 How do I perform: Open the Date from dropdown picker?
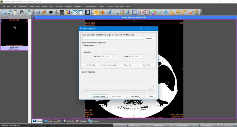coord(114,56)
